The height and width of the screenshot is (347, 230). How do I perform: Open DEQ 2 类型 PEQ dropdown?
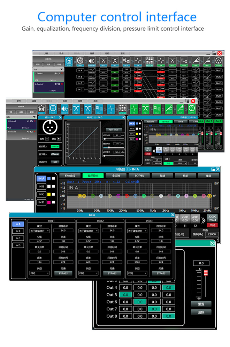click(x=88, y=273)
